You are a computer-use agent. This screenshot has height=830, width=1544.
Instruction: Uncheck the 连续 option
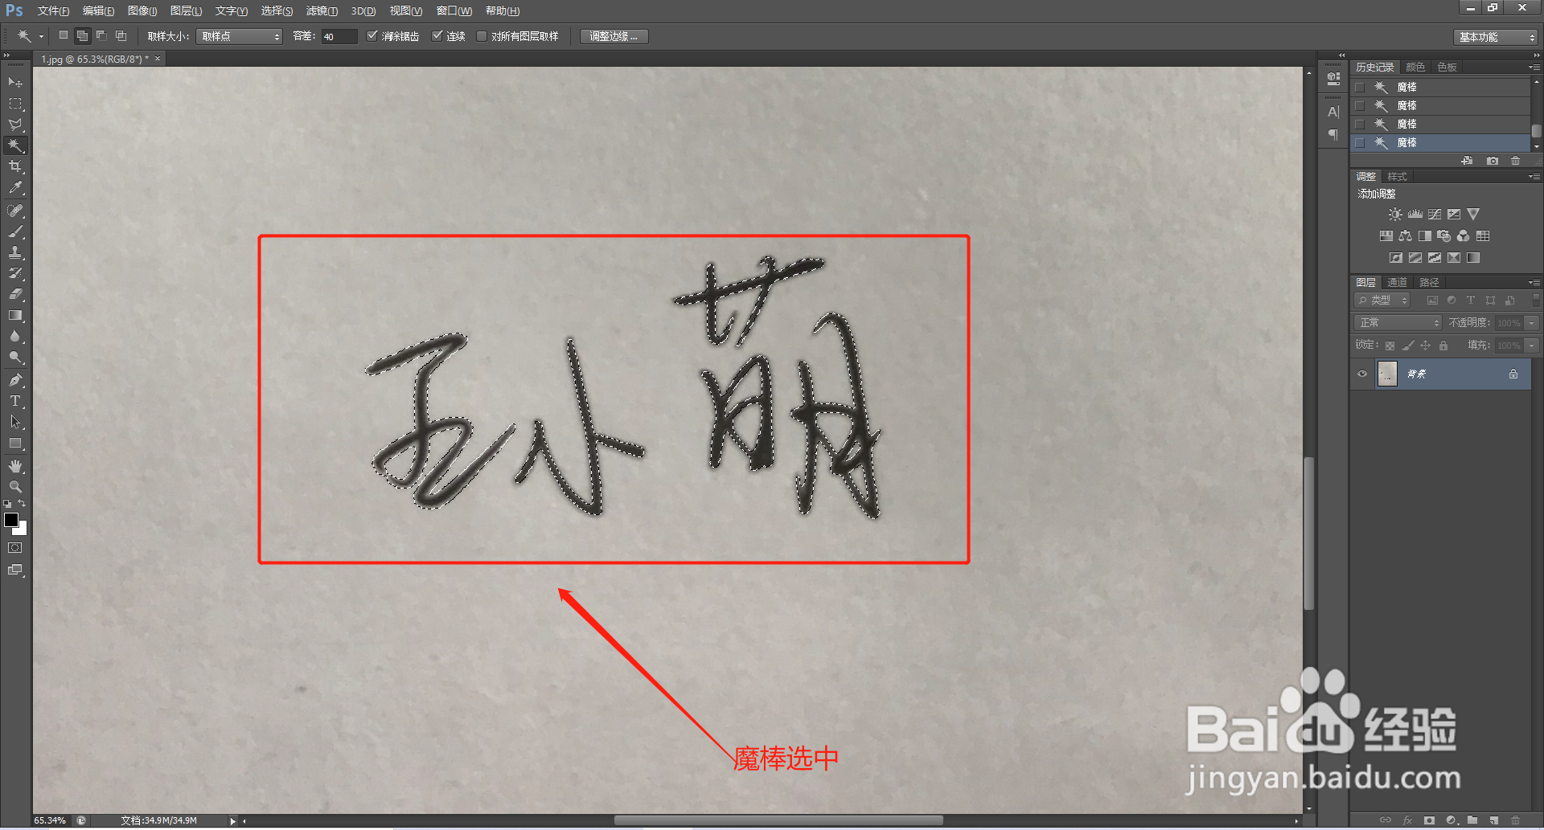click(x=438, y=36)
